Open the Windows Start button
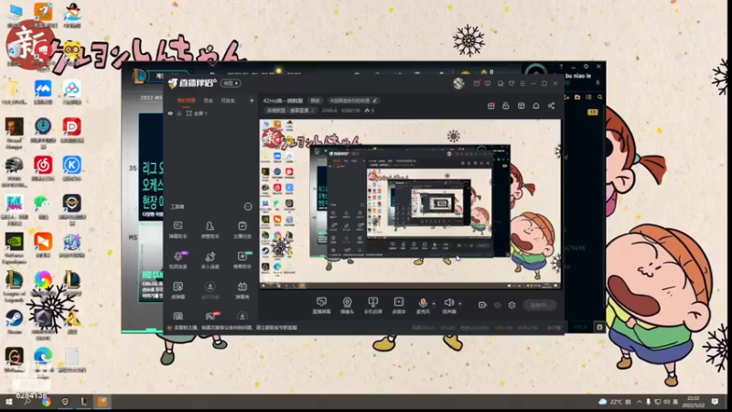The width and height of the screenshot is (732, 412). click(x=8, y=402)
